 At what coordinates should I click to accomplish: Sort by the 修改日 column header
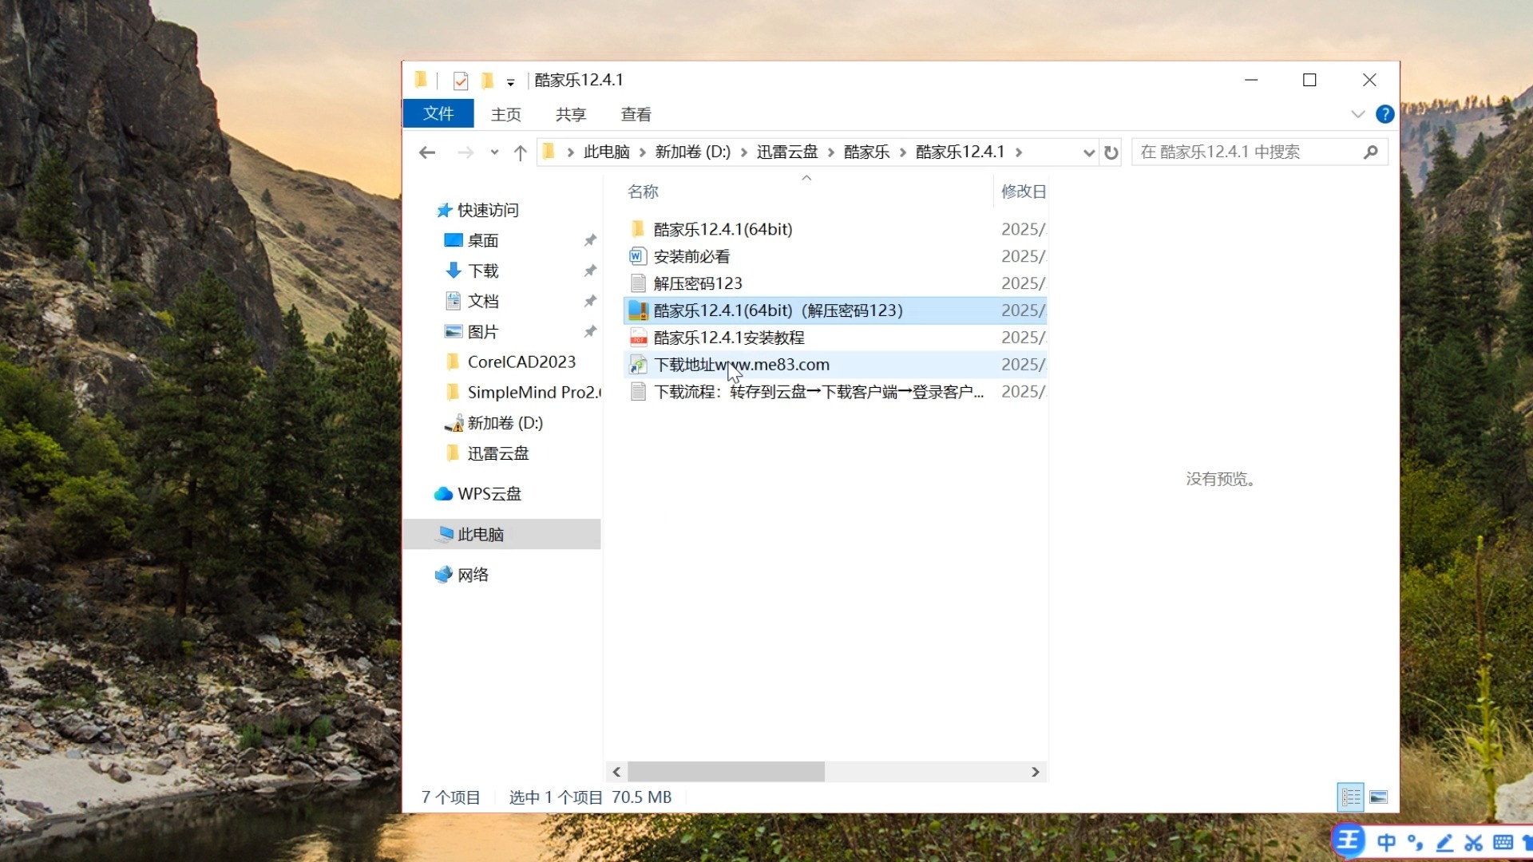click(1024, 192)
